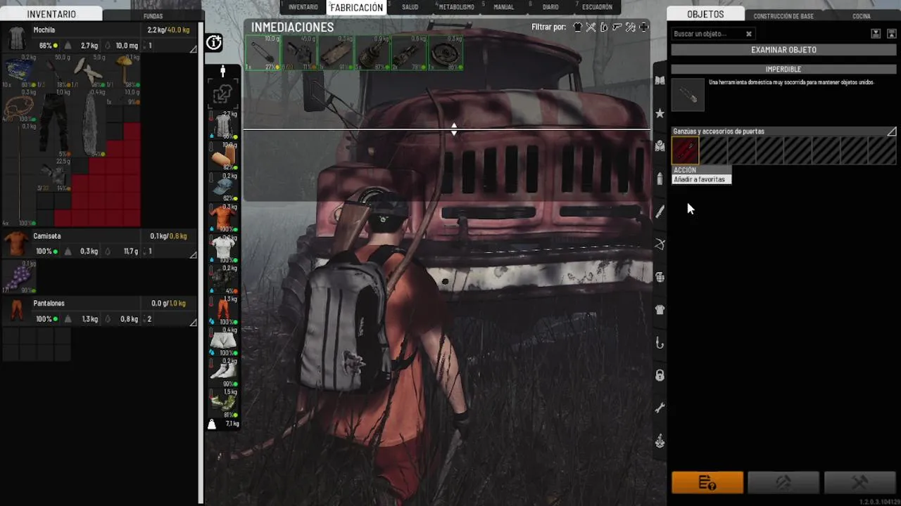This screenshot has width=901, height=506.
Task: Collapse the Camiseta container
Action: click(193, 255)
